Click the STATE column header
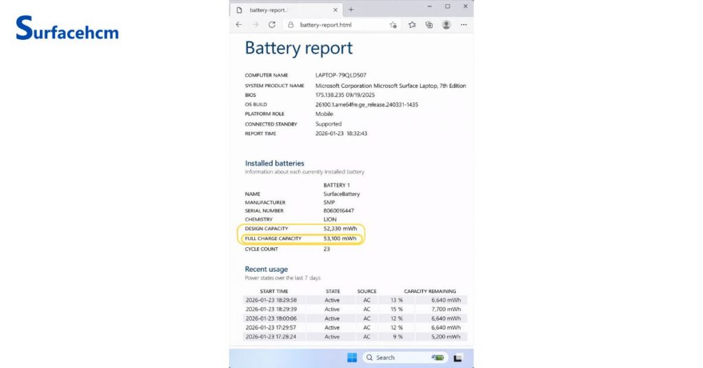The image size is (703, 368). click(333, 291)
